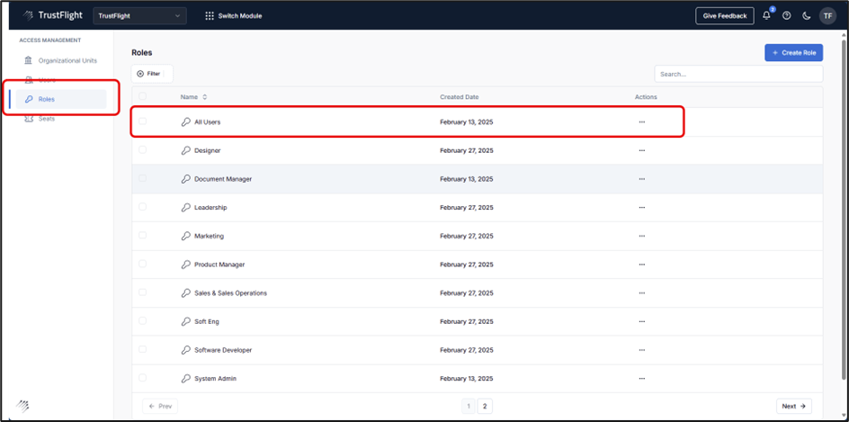The image size is (849, 422).
Task: Open the Seats sidebar item
Action: [46, 119]
